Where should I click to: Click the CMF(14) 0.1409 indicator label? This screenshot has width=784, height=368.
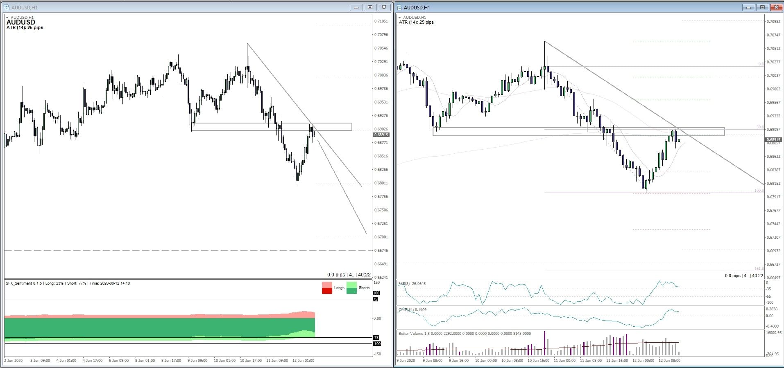tap(412, 310)
